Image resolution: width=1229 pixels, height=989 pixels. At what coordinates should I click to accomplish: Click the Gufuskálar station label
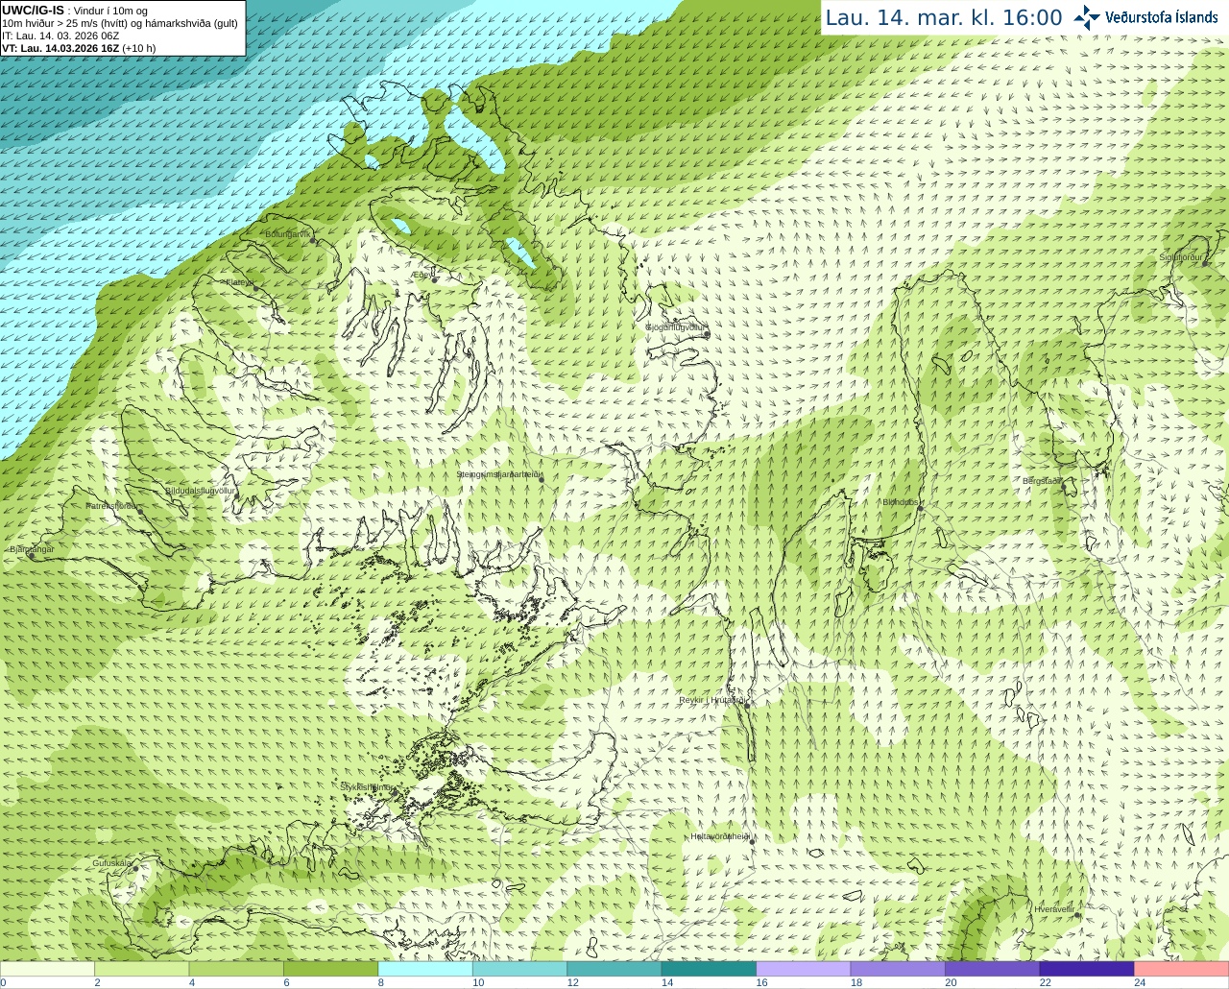tap(112, 863)
